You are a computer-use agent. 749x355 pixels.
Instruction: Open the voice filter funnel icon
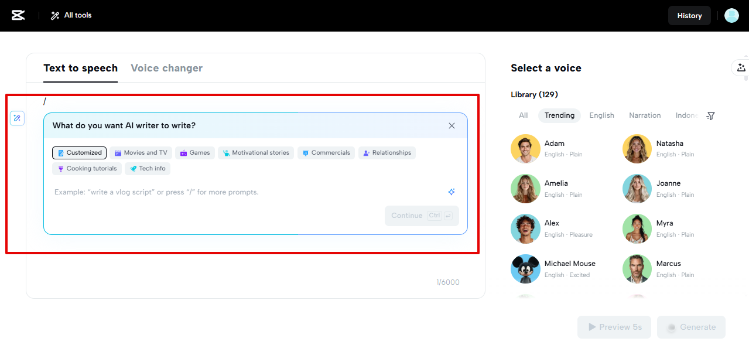tap(710, 115)
